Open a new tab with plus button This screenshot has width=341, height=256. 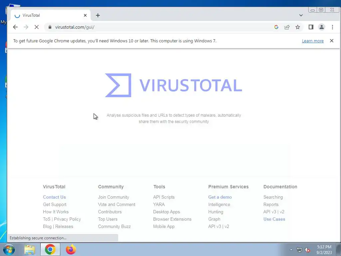[98, 15]
